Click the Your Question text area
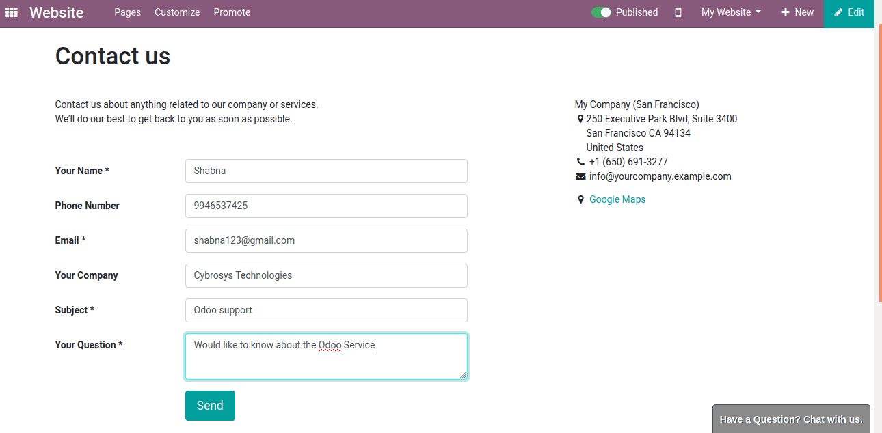The image size is (882, 433). click(326, 357)
